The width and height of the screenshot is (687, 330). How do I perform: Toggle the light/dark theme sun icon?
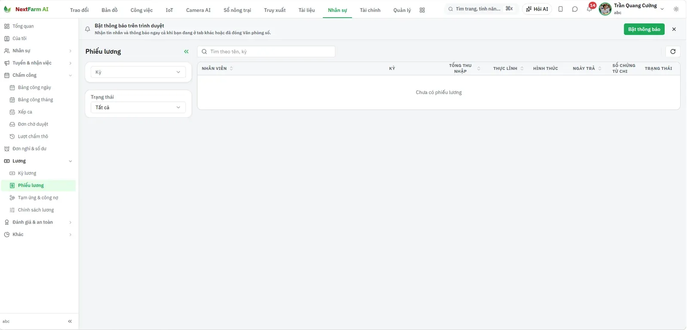[x=676, y=9]
